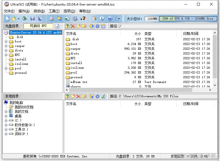Sort image files by 日期/时间 column header

(x=197, y=34)
